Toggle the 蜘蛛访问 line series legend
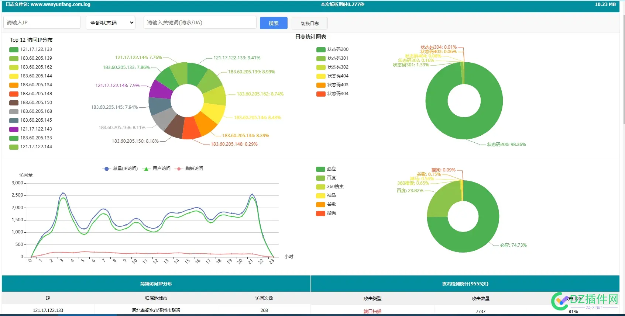 (189, 169)
